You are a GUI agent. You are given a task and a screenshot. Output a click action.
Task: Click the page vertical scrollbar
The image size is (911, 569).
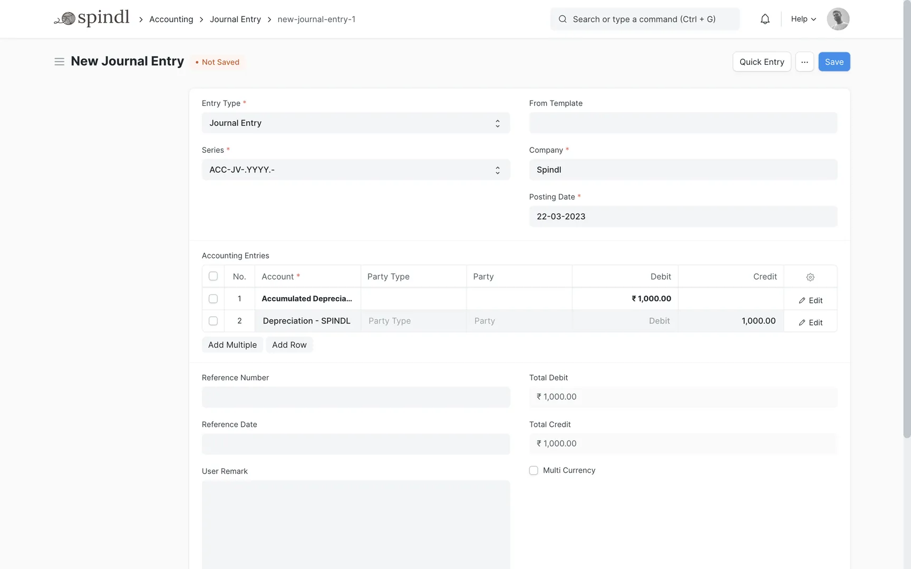(x=907, y=219)
